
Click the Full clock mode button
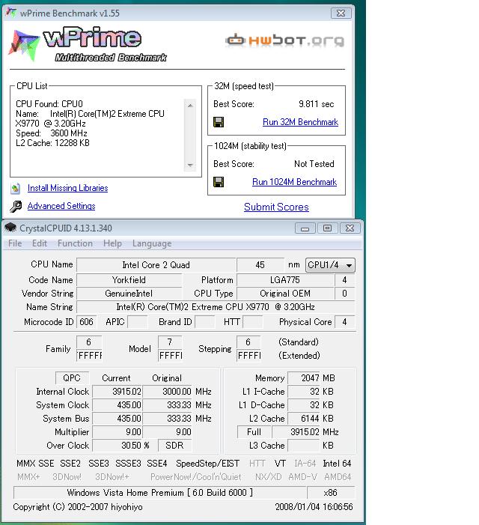(254, 432)
